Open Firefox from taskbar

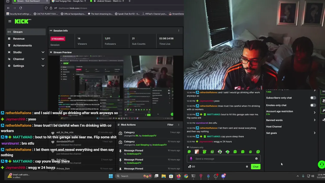click(x=178, y=176)
